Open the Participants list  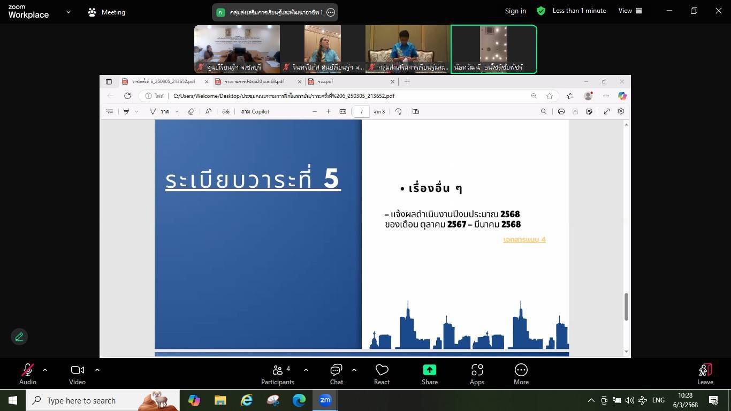[277, 374]
